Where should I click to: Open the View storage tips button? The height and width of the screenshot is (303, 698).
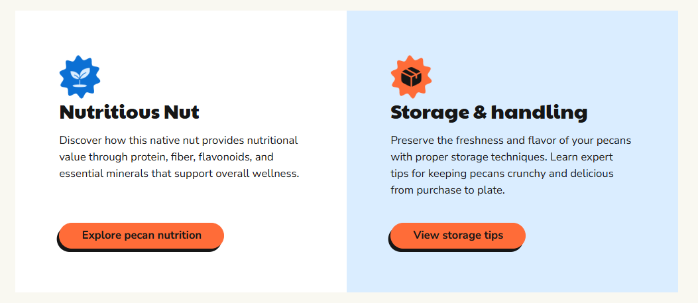(x=458, y=235)
